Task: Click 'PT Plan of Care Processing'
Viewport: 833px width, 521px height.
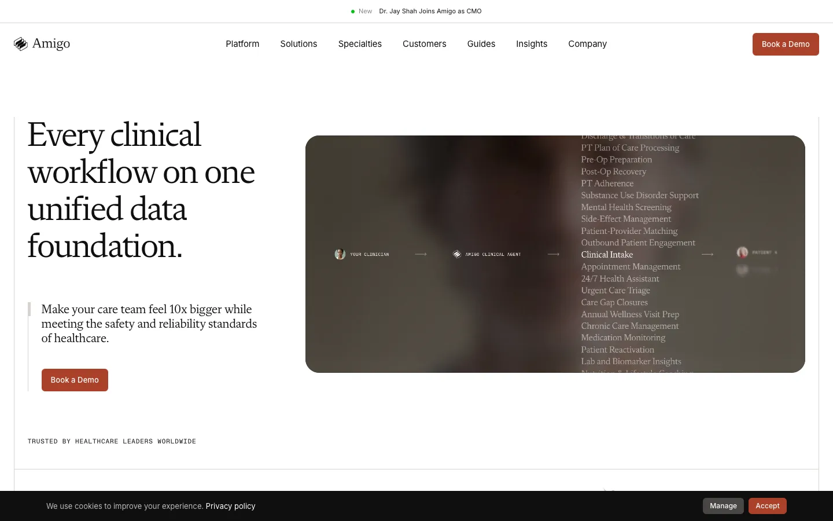Action: [630, 148]
